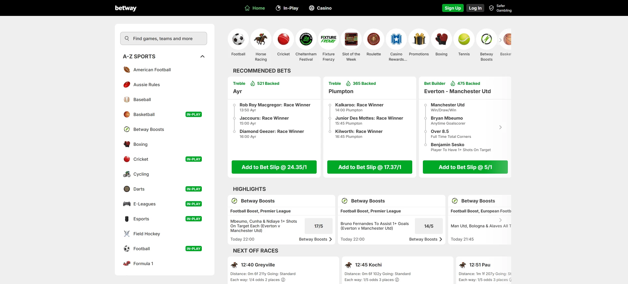Open Football in sidebar list
This screenshot has width=628, height=284.
pyautogui.click(x=165, y=249)
